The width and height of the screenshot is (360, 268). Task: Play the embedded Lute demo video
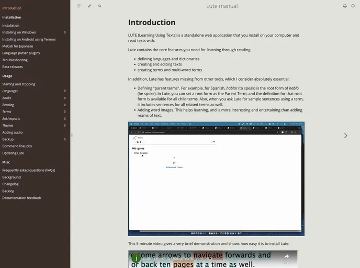(212, 260)
